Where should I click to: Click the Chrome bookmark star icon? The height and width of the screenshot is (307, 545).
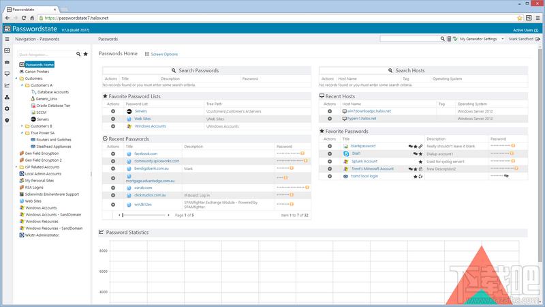520,18
